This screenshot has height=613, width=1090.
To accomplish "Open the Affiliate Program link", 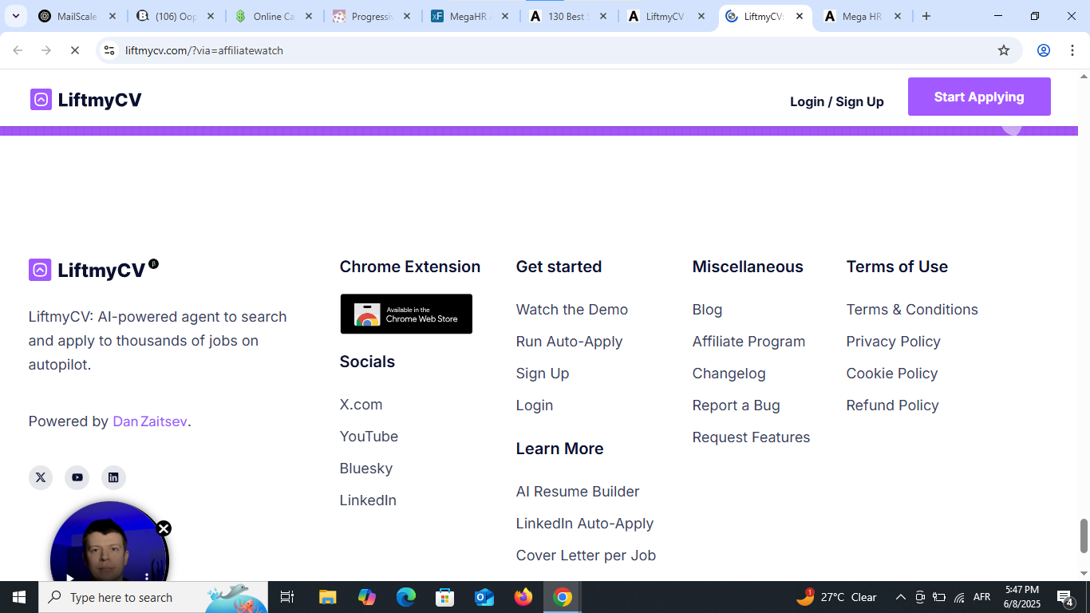I will click(748, 342).
